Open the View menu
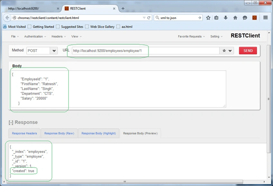 click(x=77, y=36)
